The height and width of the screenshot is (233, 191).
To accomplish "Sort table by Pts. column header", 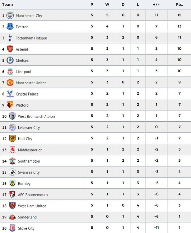I will pyautogui.click(x=179, y=4).
